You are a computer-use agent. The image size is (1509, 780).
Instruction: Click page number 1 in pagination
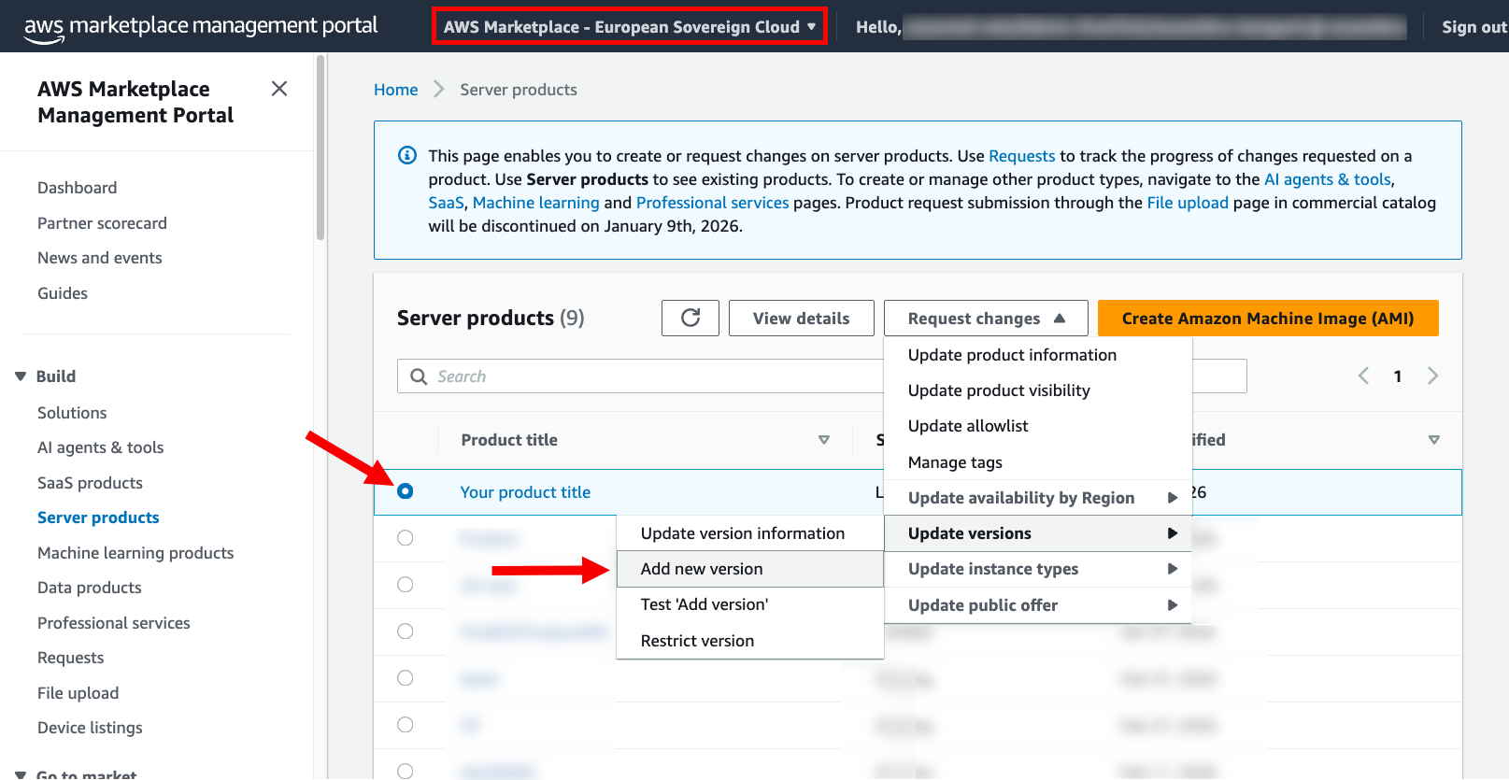point(1398,376)
